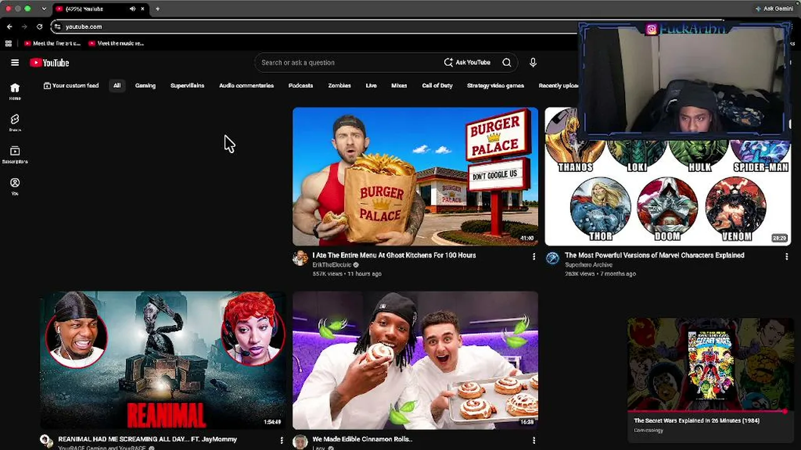The width and height of the screenshot is (801, 450).
Task: Click the REANIMAL video channel avatar
Action: pos(47,441)
